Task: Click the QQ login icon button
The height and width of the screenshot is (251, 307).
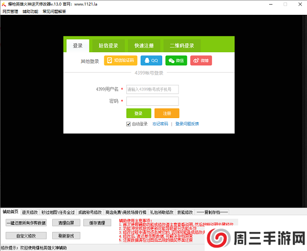Action: coord(150,61)
